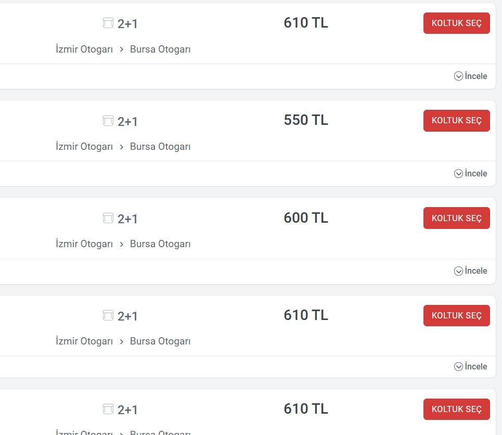Click Bursa Otogarı in the 600 TL trip

coord(160,244)
